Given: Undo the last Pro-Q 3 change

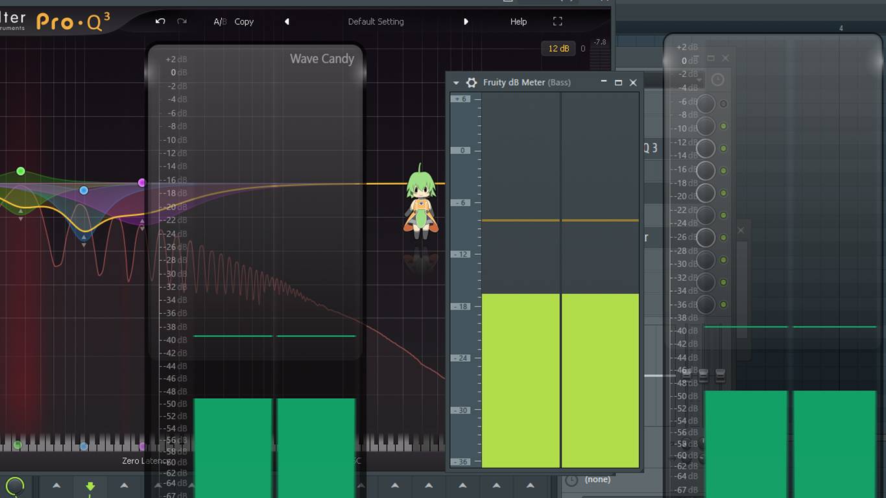Looking at the screenshot, I should click(x=160, y=21).
